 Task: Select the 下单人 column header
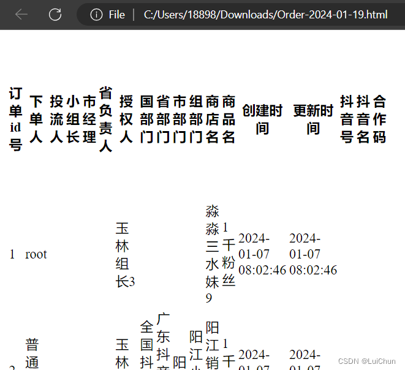point(36,119)
